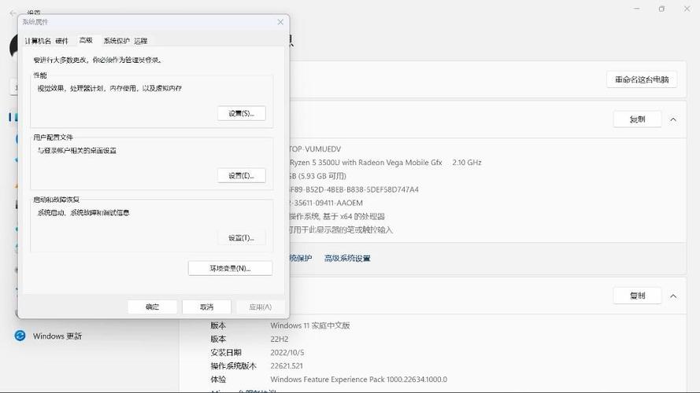Screen dimensions: 700x393
Task: Restore down the Settings window
Action: tap(661, 9)
